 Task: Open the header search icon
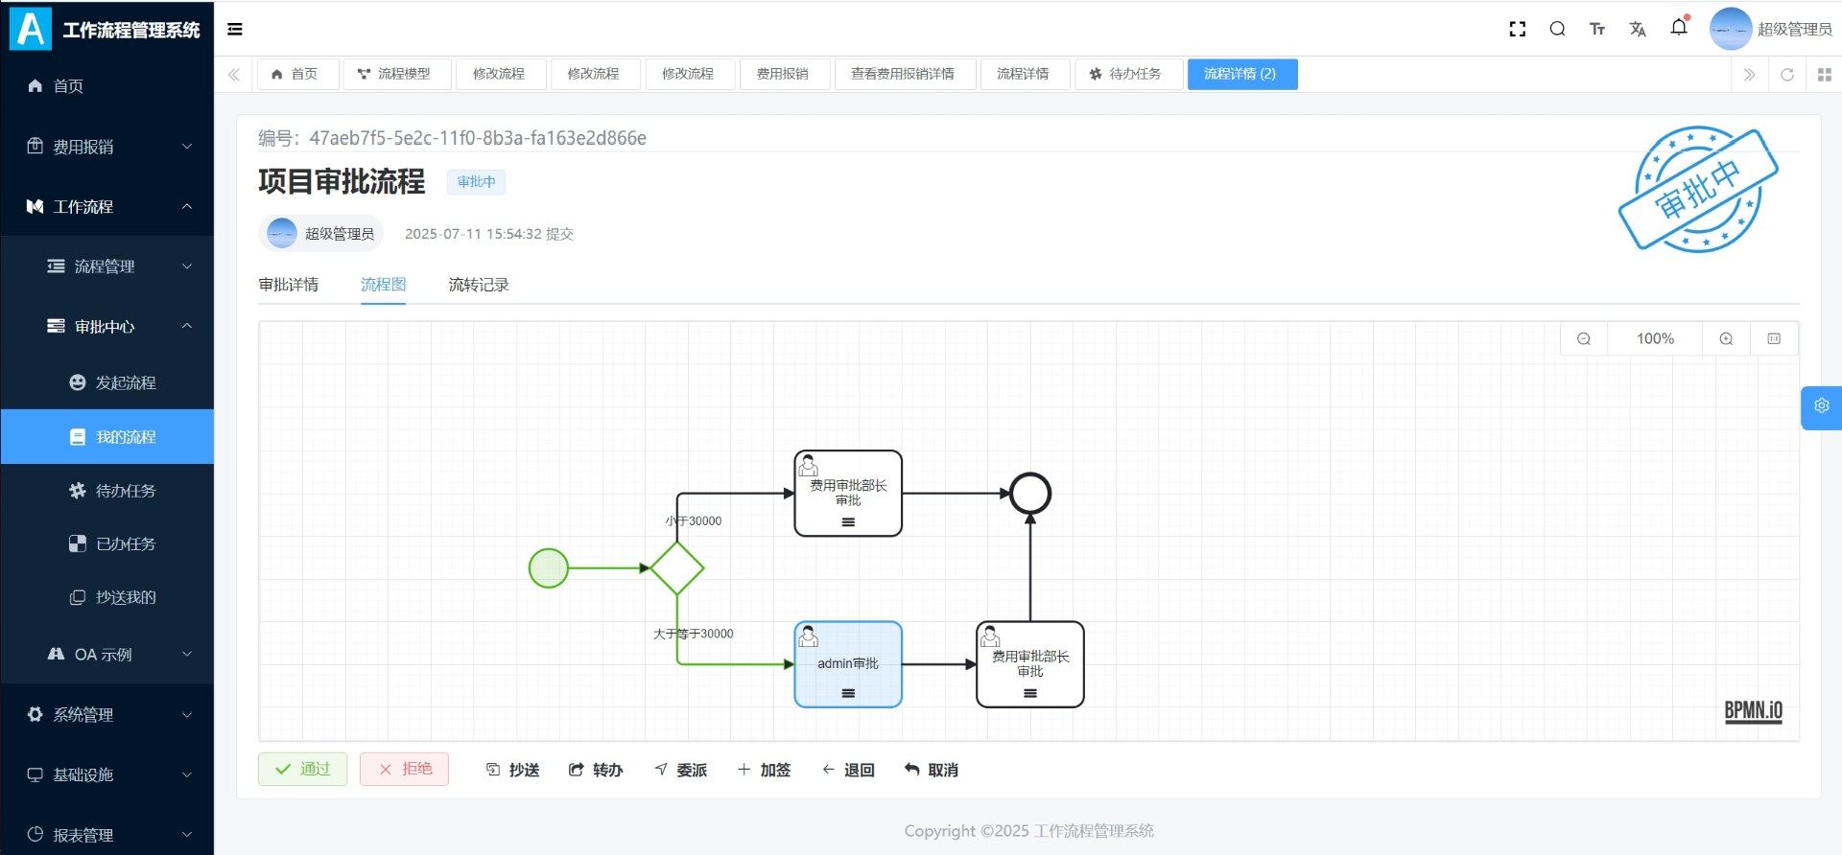[1557, 29]
